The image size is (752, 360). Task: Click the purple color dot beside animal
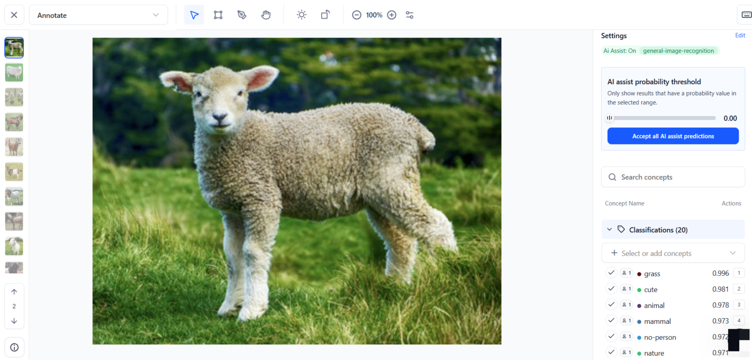[x=639, y=306]
